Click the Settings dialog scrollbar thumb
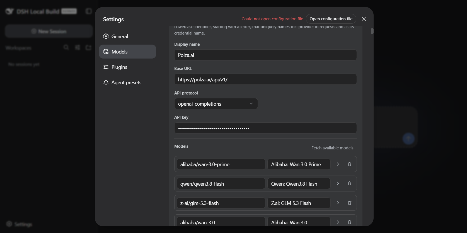 pos(372,31)
